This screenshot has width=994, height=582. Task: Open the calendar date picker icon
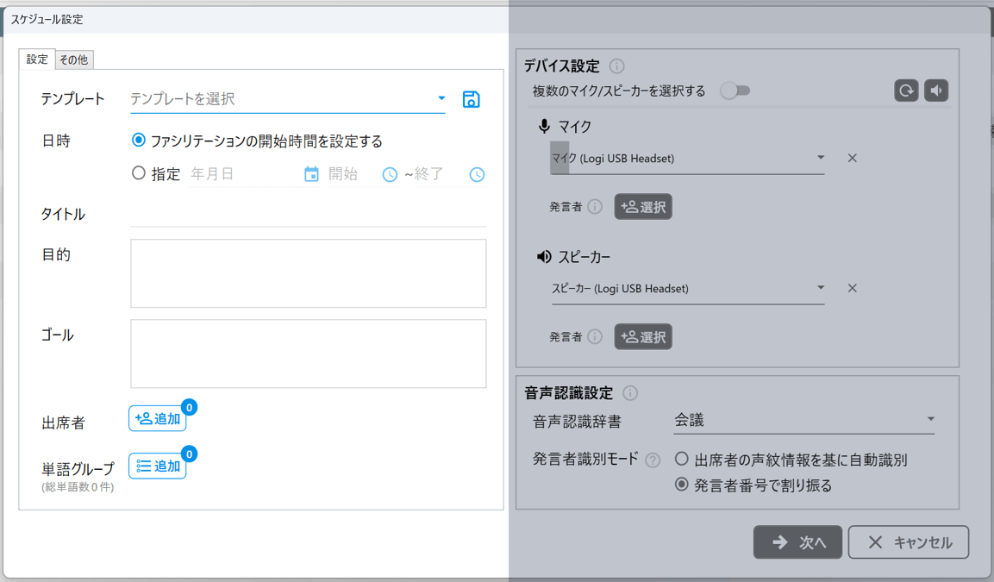pos(311,174)
